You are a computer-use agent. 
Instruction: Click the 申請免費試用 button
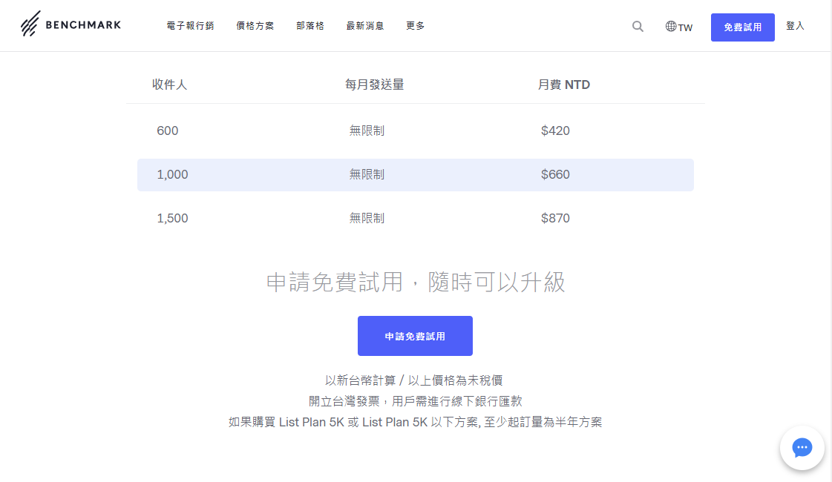pyautogui.click(x=415, y=336)
